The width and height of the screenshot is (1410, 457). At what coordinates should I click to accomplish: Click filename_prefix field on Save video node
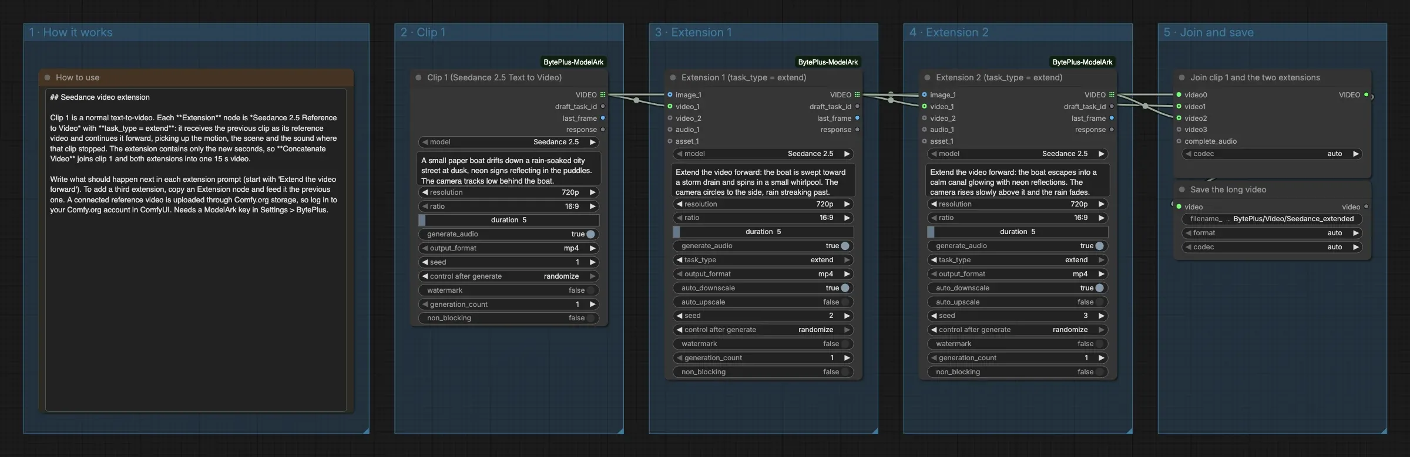[1272, 219]
